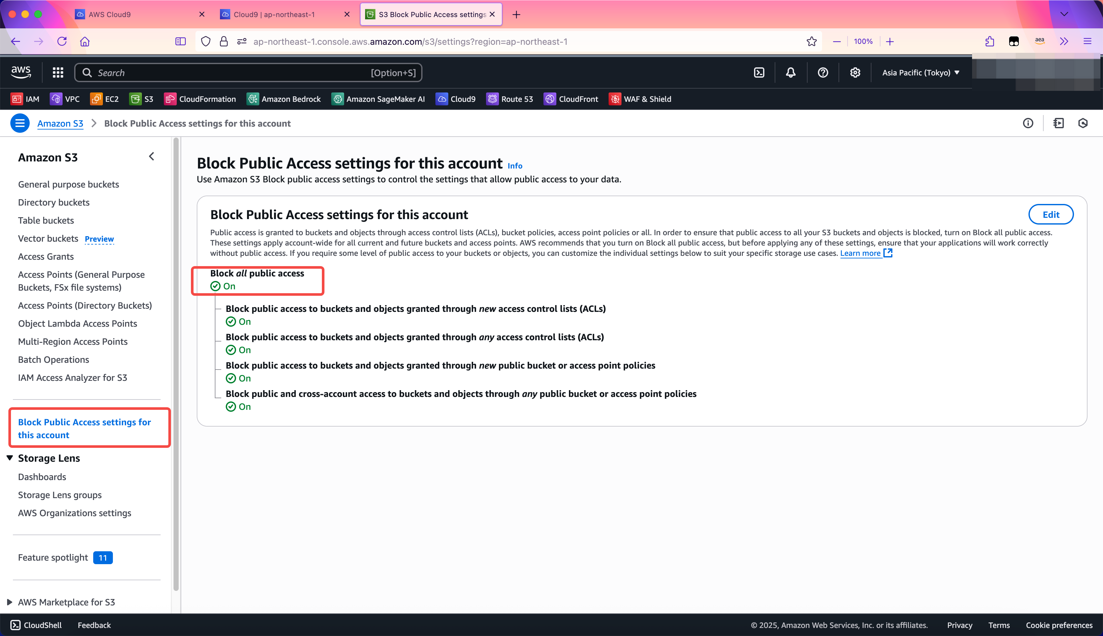Switch to the AWS Cloud9 browser tab
The height and width of the screenshot is (636, 1103).
[x=109, y=14]
